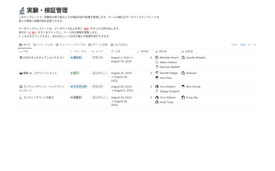This screenshot has width=275, height=171.
Task: Click the icon of the ランディングページ ヘッドライン row
Action: pyautogui.click(x=21, y=87)
